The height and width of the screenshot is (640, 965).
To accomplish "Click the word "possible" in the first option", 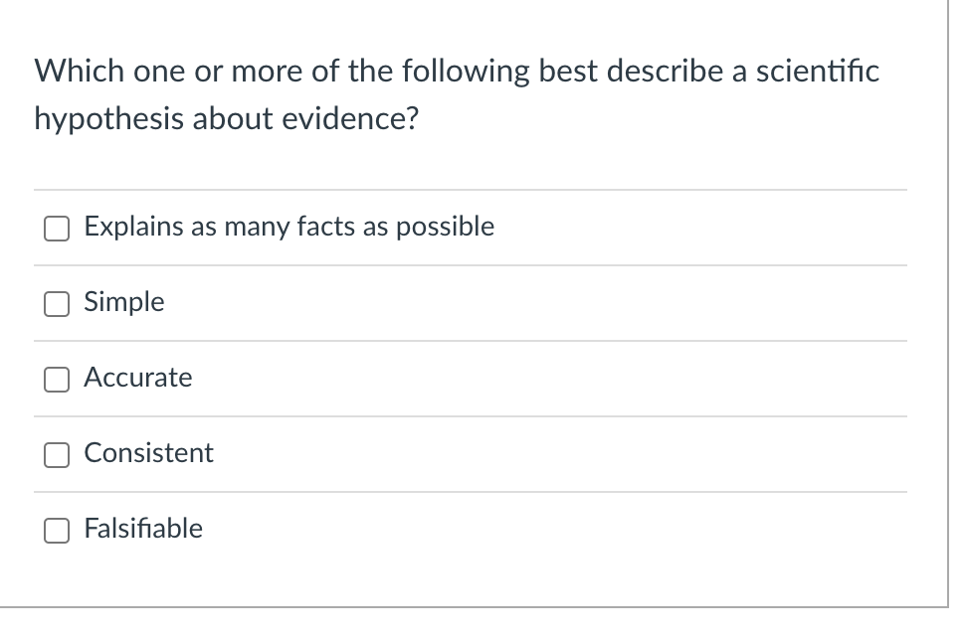I will (446, 228).
